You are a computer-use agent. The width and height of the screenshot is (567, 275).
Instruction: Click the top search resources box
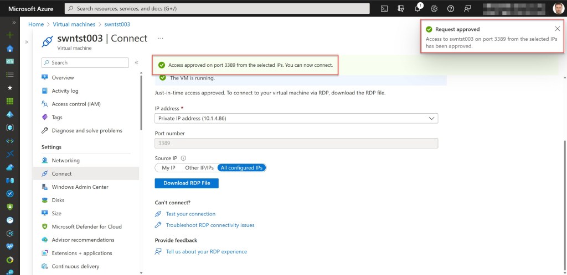click(217, 8)
